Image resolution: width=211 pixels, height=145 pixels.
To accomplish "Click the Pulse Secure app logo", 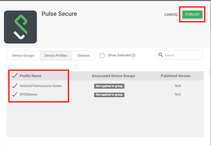I will 20,27.
